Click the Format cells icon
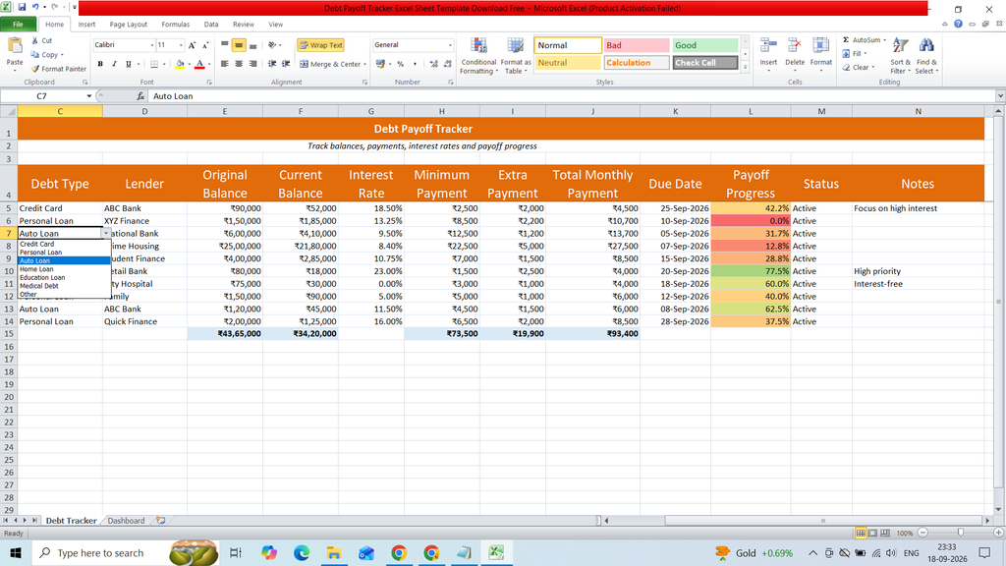 tap(820, 46)
